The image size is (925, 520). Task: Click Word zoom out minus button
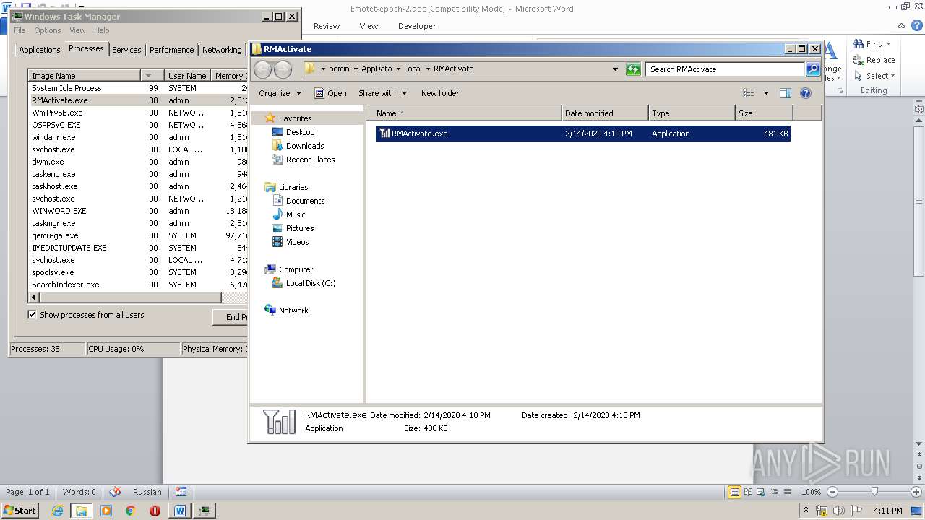click(832, 492)
